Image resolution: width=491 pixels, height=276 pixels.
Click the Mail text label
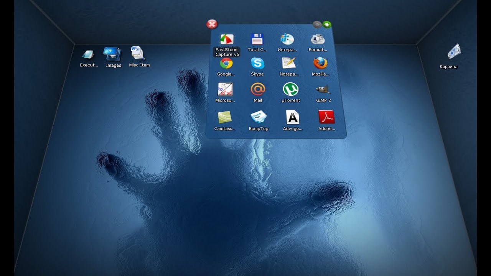[x=258, y=100]
